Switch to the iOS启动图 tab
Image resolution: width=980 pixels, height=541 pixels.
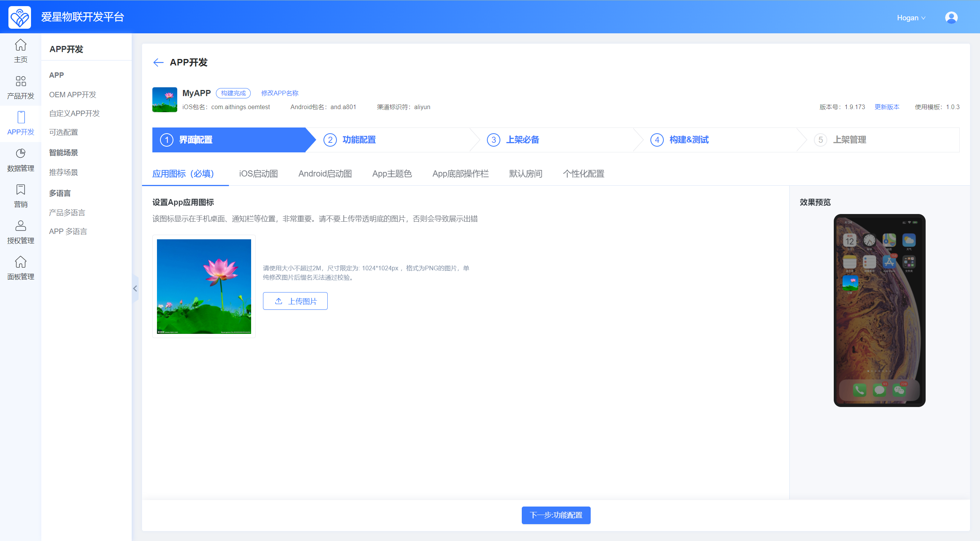coord(258,174)
